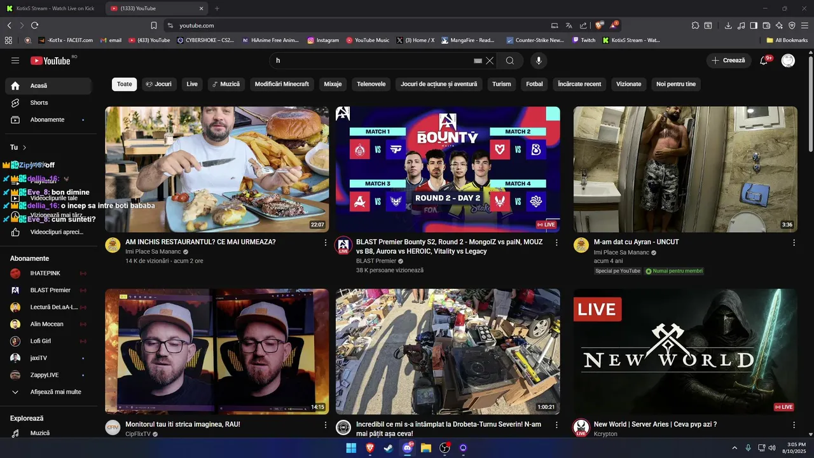Open the notifications bell
Image resolution: width=814 pixels, height=458 pixels.
coord(764,60)
